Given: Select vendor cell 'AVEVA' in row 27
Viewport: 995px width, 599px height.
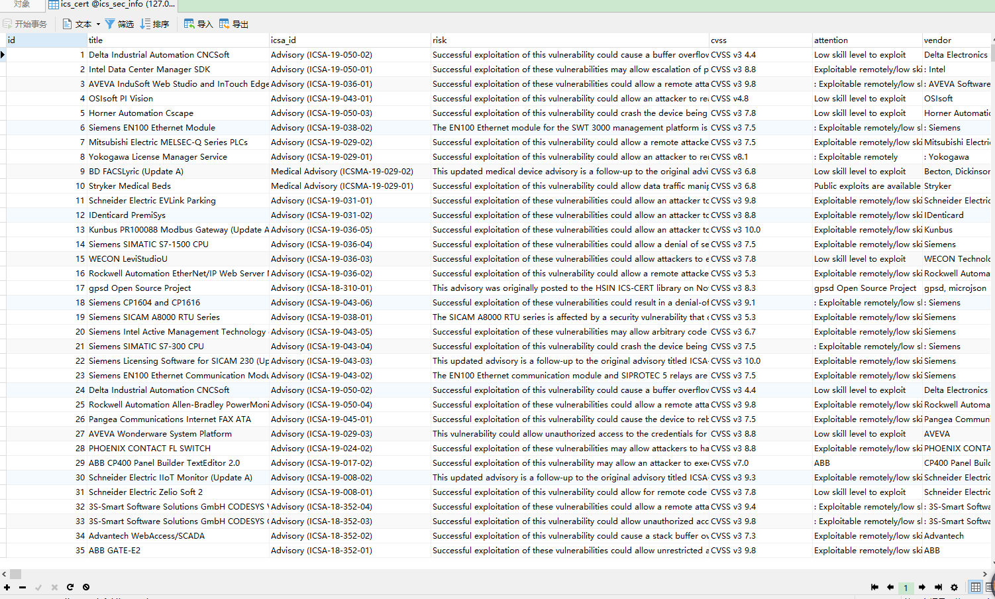Looking at the screenshot, I should click(958, 434).
